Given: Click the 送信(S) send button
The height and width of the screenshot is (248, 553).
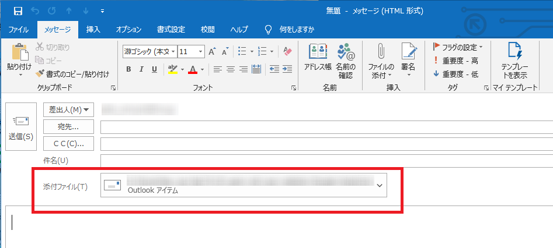Looking at the screenshot, I should pyautogui.click(x=21, y=127).
